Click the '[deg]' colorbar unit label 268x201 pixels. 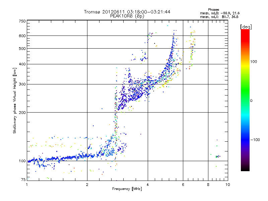246,27
